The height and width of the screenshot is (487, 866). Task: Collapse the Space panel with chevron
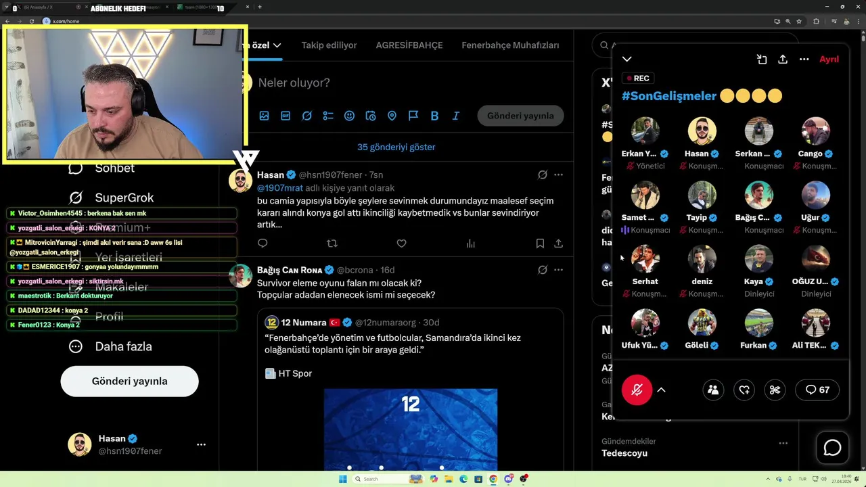[627, 60]
